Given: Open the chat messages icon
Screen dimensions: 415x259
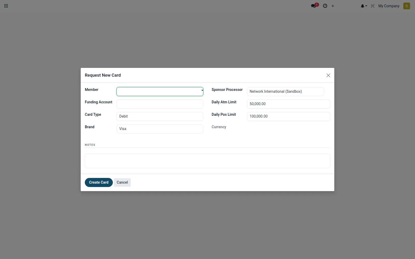Looking at the screenshot, I should (x=314, y=6).
